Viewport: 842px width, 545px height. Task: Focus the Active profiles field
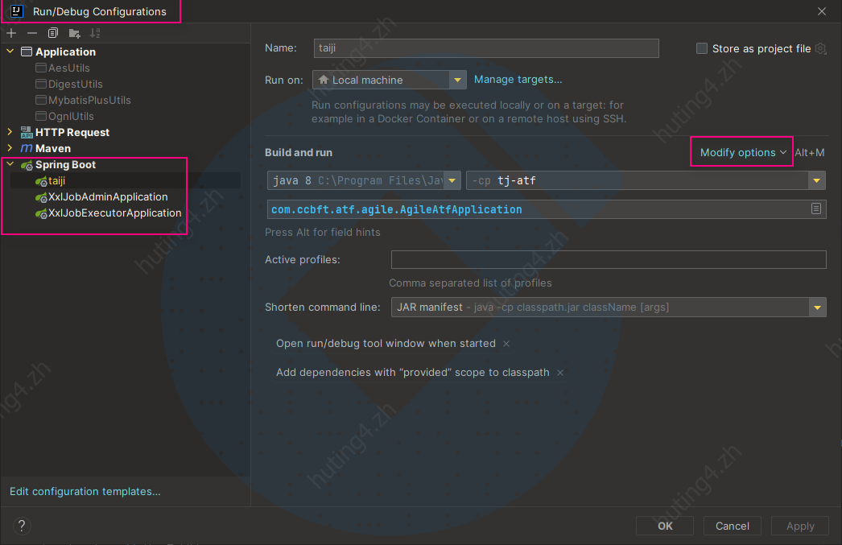[609, 259]
